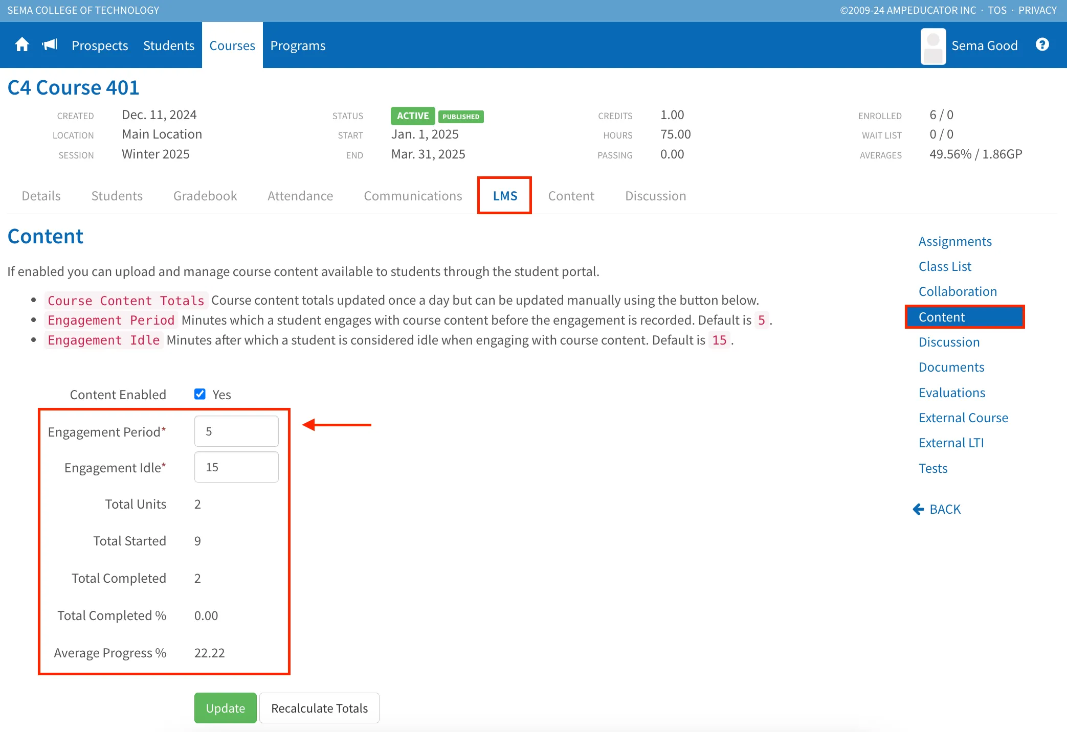The image size is (1067, 732).
Task: Open the Programs menu
Action: tap(298, 45)
